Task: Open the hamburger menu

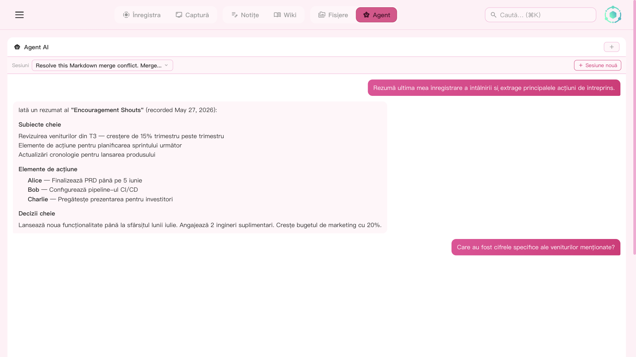Action: coord(19,15)
